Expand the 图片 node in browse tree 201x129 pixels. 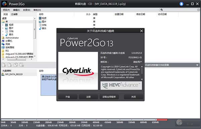[3, 28]
